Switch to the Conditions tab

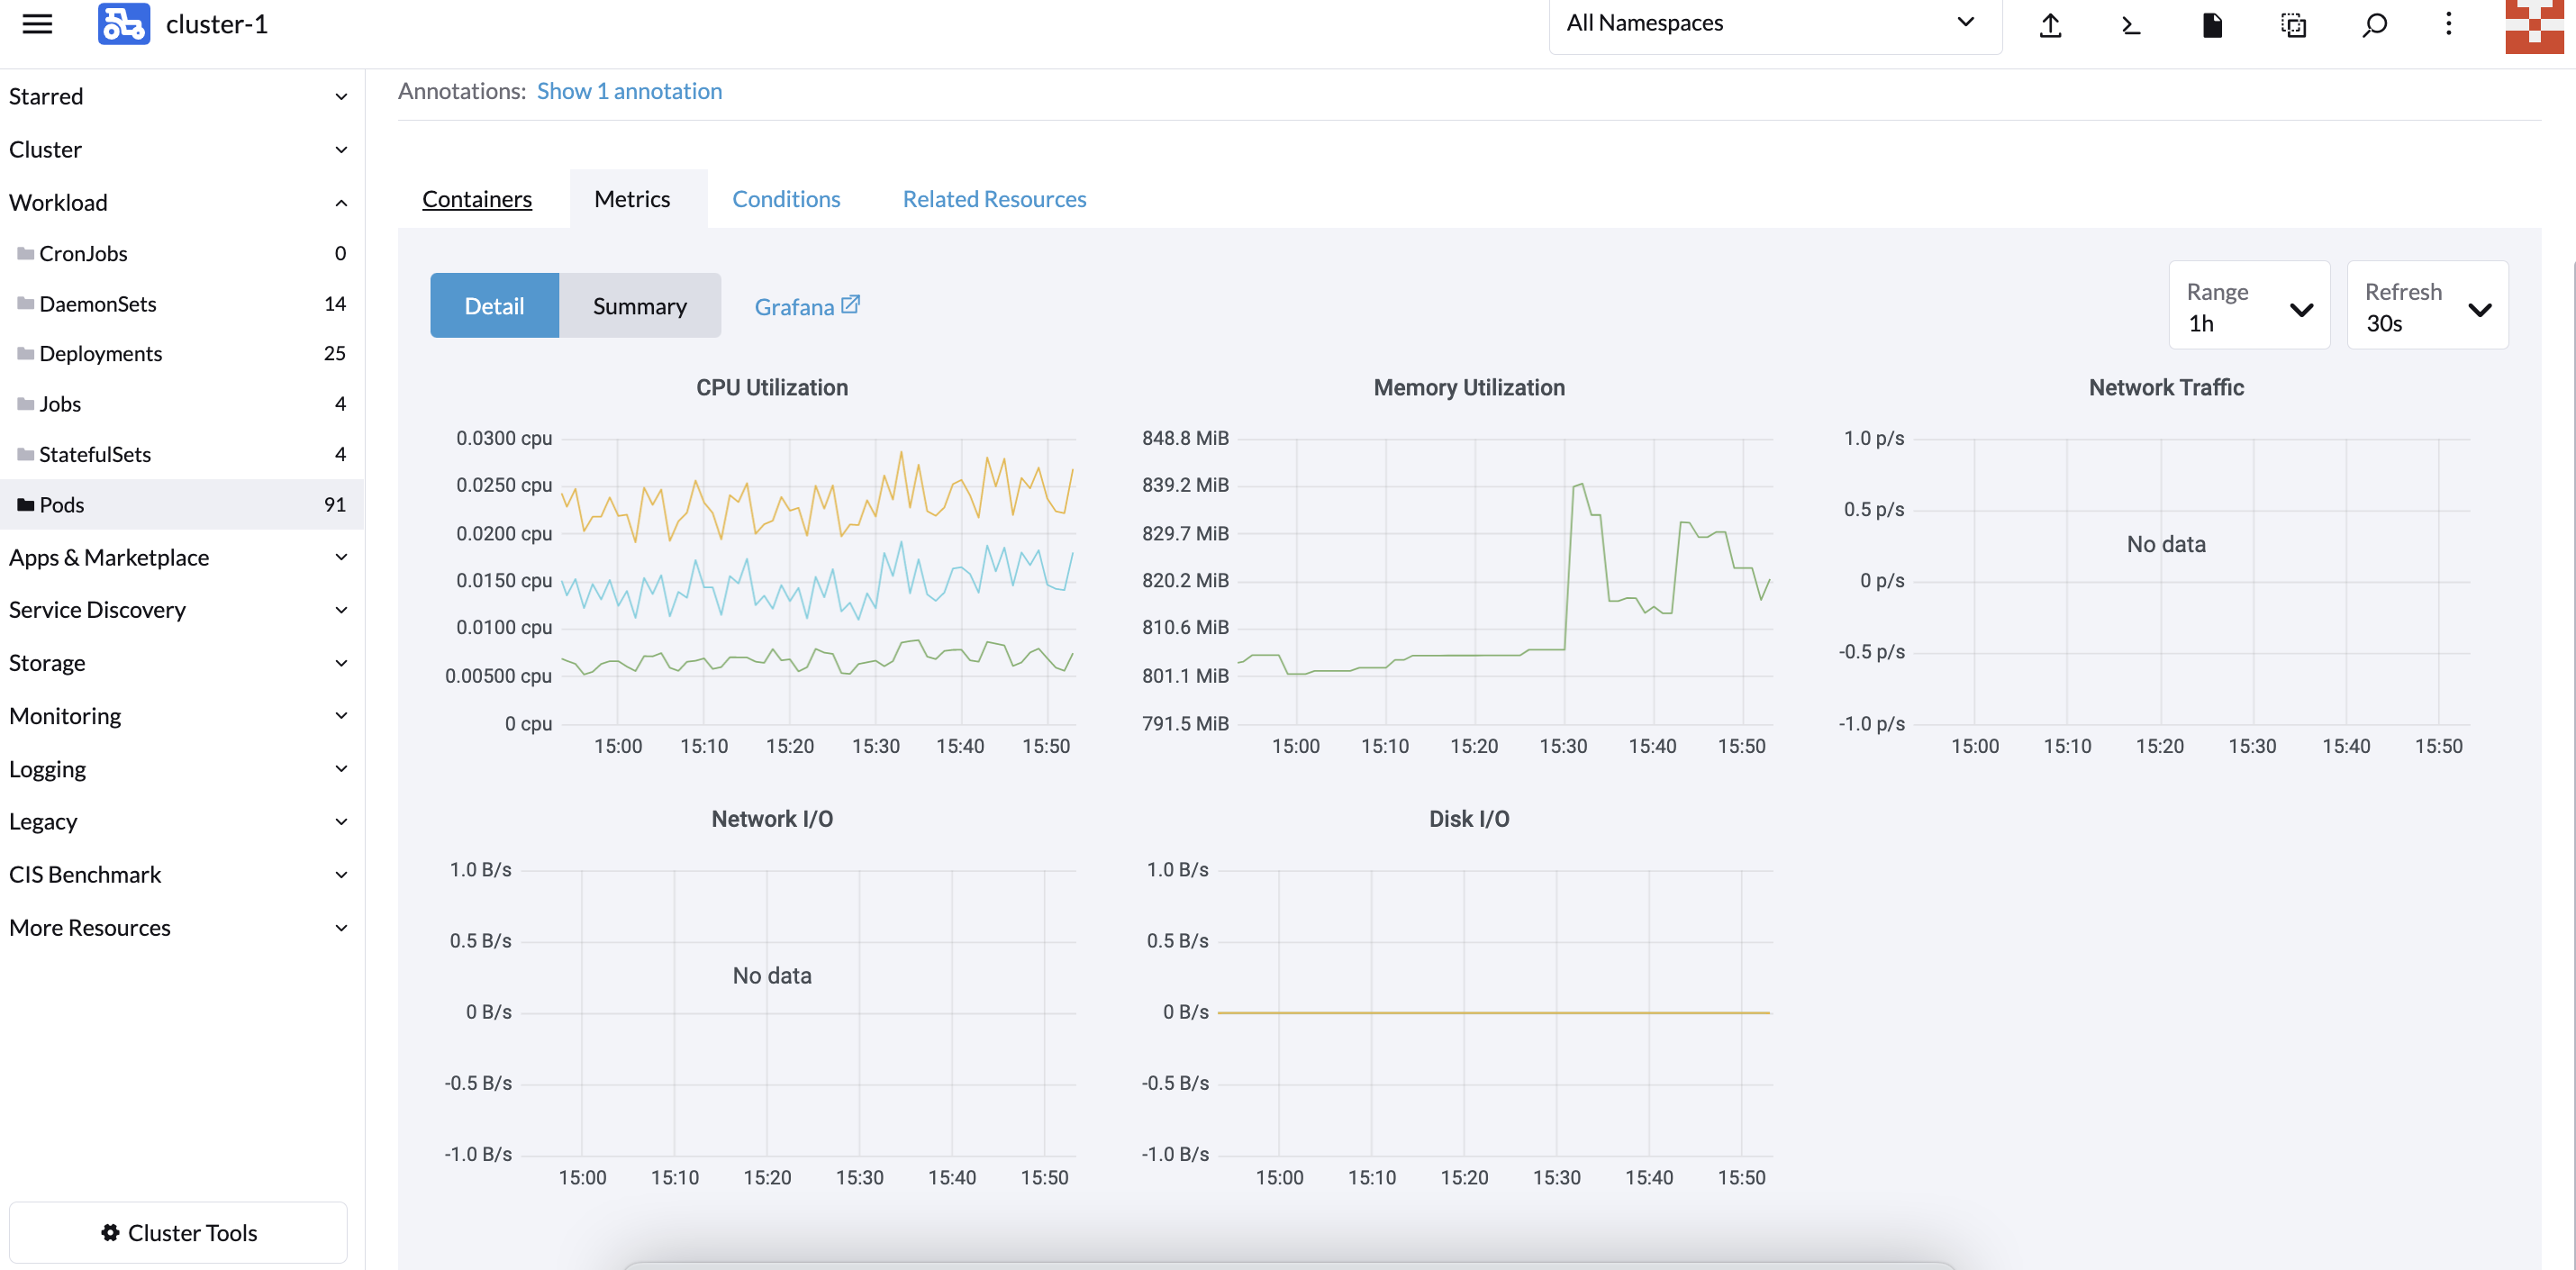coord(786,199)
